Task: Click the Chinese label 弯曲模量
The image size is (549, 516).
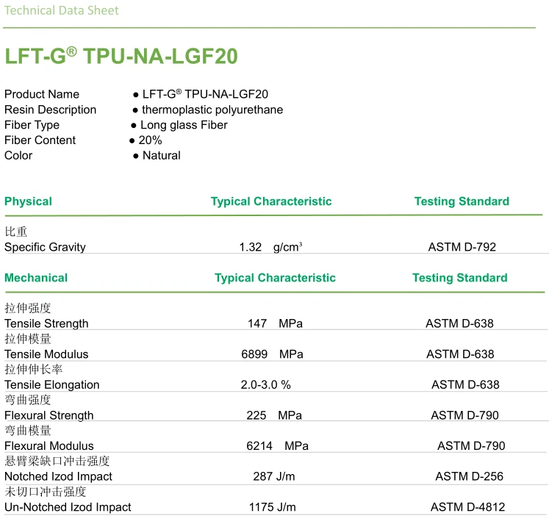Action: (x=28, y=430)
